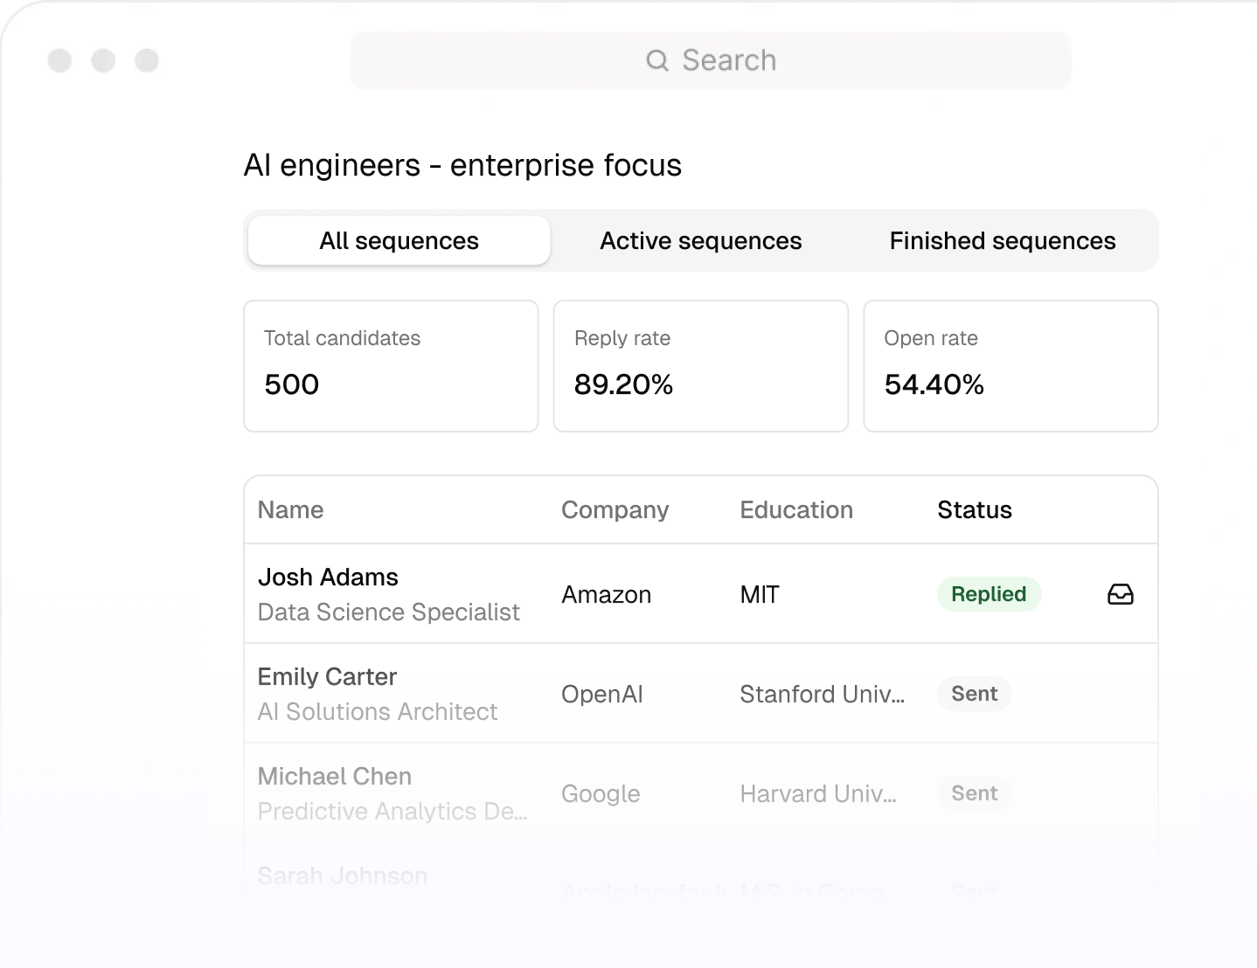The height and width of the screenshot is (968, 1257).
Task: Click the green Replied status badge
Action: coord(989,595)
